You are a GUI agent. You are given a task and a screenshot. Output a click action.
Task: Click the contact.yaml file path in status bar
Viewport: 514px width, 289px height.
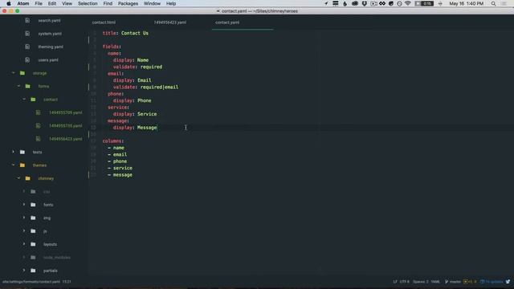(x=31, y=282)
